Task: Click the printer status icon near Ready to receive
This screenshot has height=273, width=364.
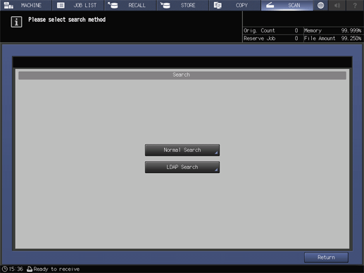Action: click(30, 269)
